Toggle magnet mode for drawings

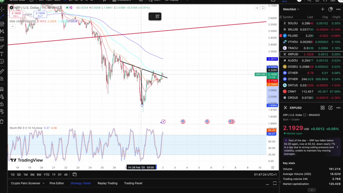point(2,89)
